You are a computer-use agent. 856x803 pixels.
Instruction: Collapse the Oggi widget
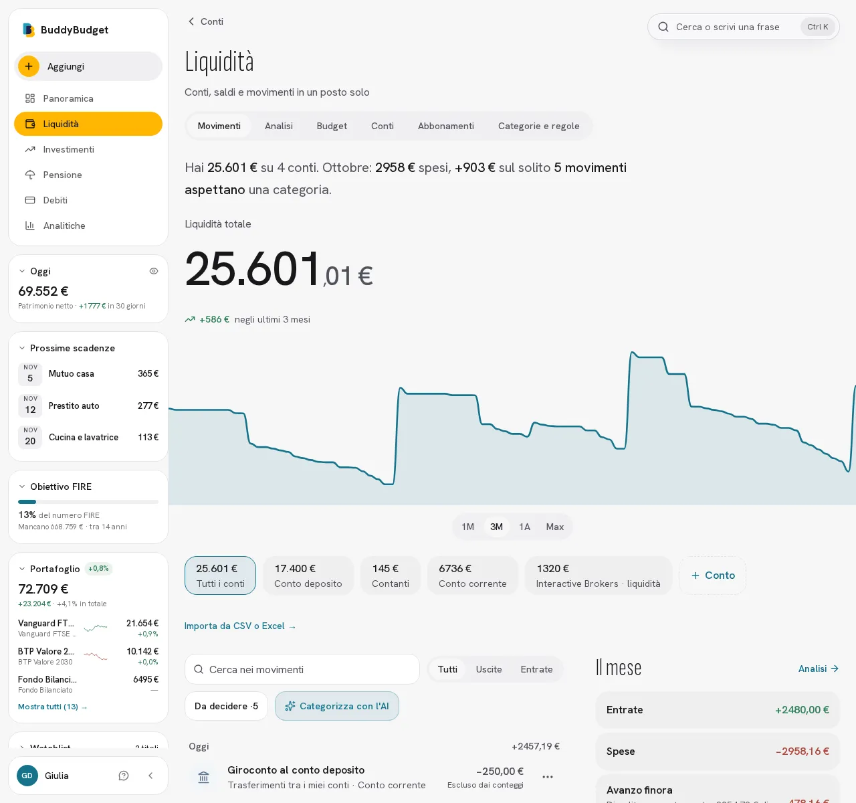click(x=22, y=271)
